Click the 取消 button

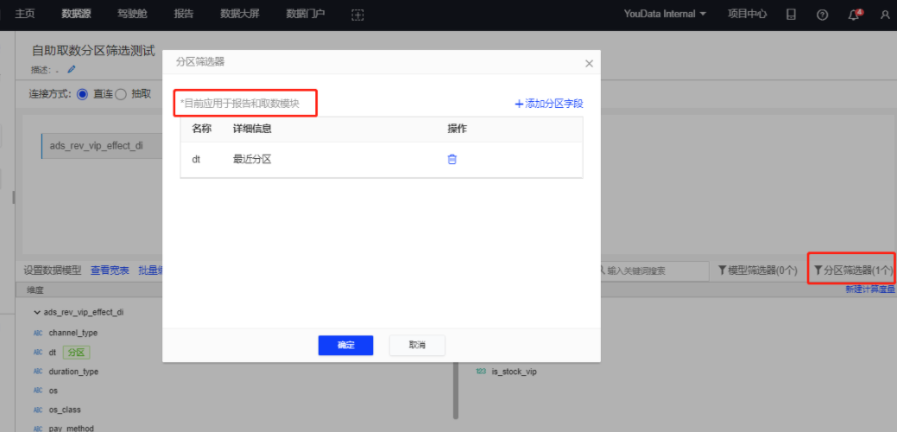417,345
